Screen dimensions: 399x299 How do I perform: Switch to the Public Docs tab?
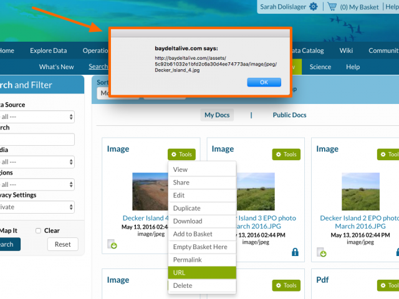pyautogui.click(x=289, y=115)
